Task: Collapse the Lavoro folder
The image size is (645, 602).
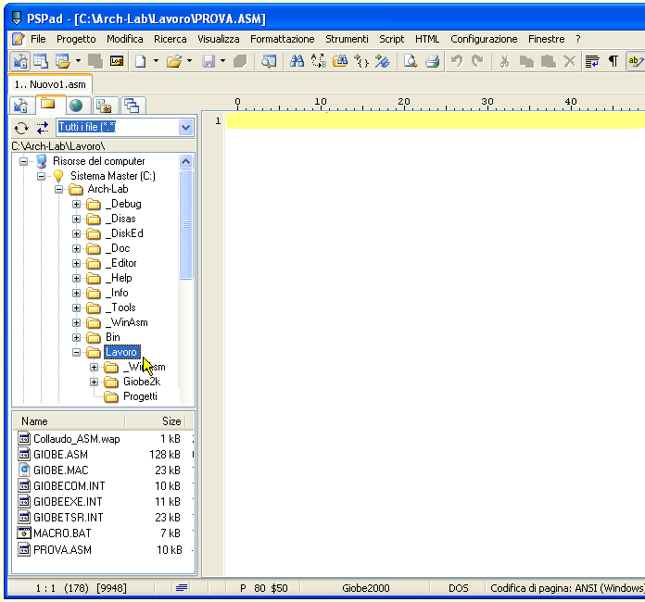Action: pyautogui.click(x=77, y=352)
